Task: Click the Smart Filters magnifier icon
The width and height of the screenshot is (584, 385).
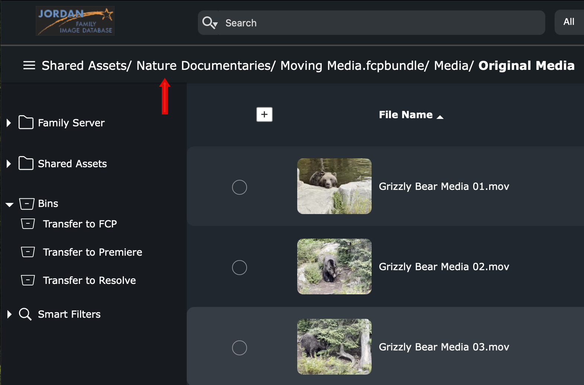Action: click(25, 314)
